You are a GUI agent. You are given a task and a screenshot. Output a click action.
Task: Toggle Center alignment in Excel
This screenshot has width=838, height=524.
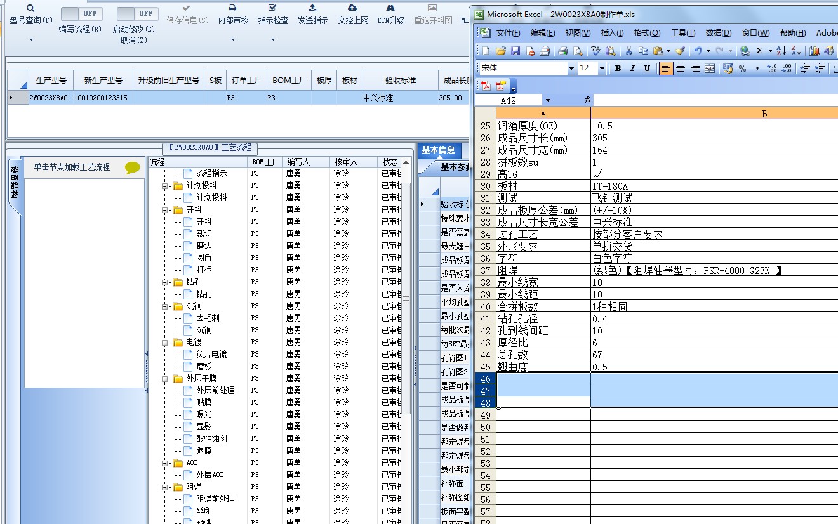[681, 69]
